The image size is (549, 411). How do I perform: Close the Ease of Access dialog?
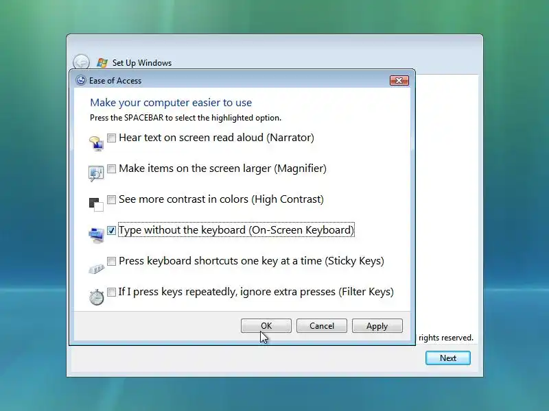[399, 80]
